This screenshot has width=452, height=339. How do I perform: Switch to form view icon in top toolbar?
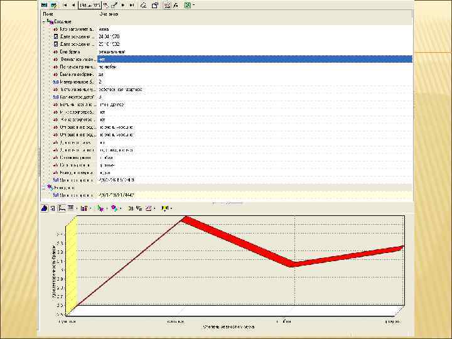click(x=54, y=5)
